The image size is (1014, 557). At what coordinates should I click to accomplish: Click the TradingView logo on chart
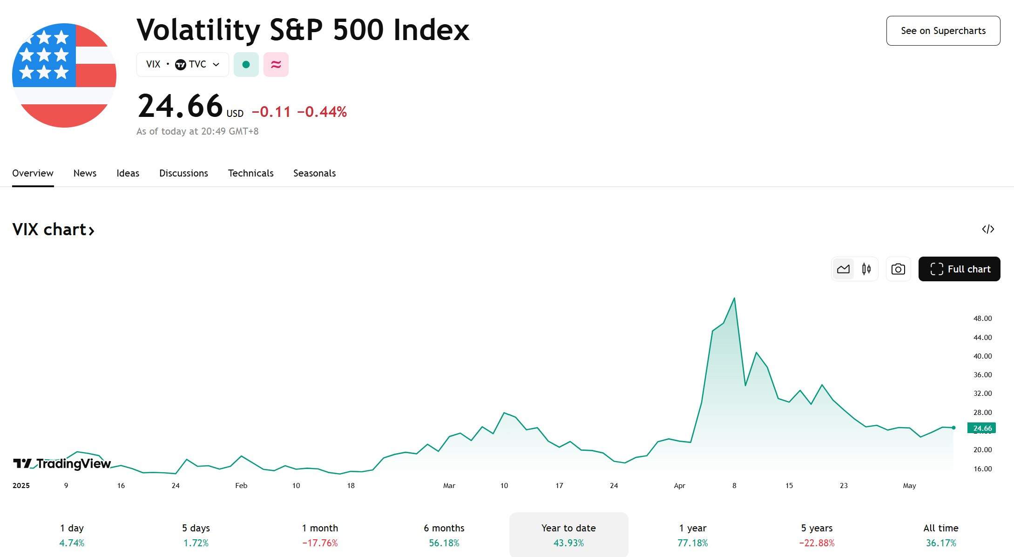62,463
